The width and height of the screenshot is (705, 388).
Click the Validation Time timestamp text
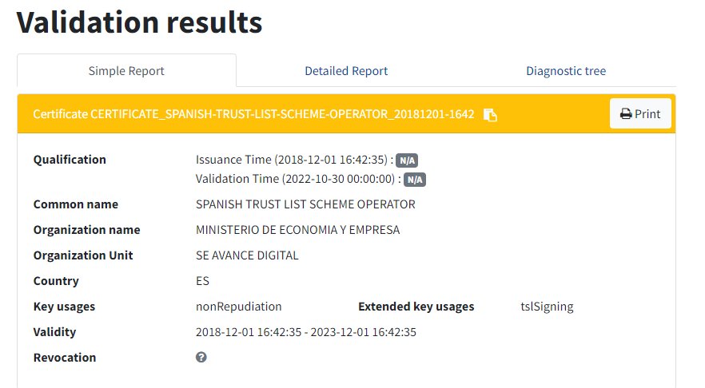[x=296, y=179]
